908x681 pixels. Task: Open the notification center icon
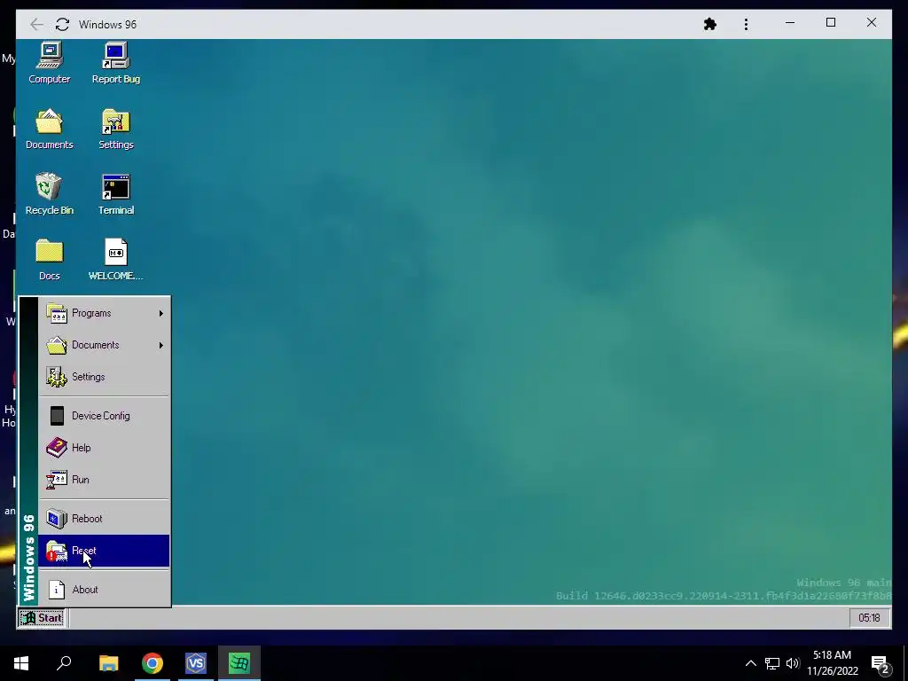coord(881,663)
